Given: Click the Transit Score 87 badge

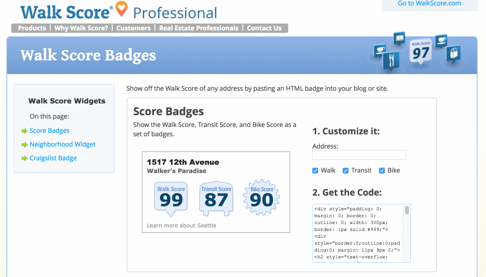Looking at the screenshot, I should point(216,199).
